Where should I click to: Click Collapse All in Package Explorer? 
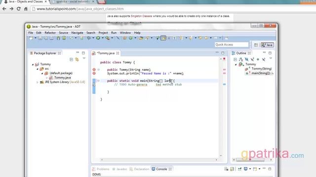pyautogui.click(x=71, y=59)
